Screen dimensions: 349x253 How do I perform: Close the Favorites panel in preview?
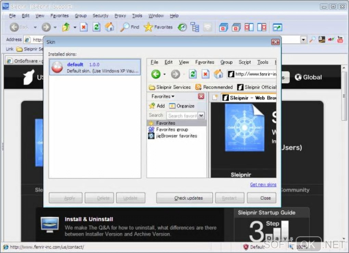pyautogui.click(x=201, y=96)
